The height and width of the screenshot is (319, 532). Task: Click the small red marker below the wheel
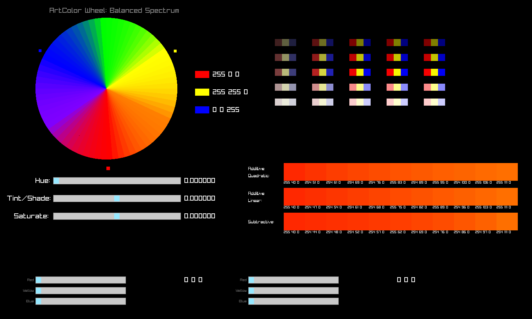pos(108,168)
